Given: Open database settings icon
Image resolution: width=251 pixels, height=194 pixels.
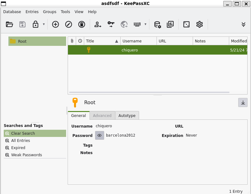Looking at the screenshot, I should tap(157, 25).
